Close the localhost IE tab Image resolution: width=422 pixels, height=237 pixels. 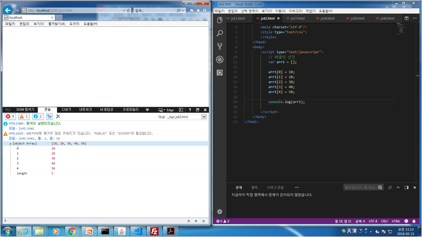(52, 17)
